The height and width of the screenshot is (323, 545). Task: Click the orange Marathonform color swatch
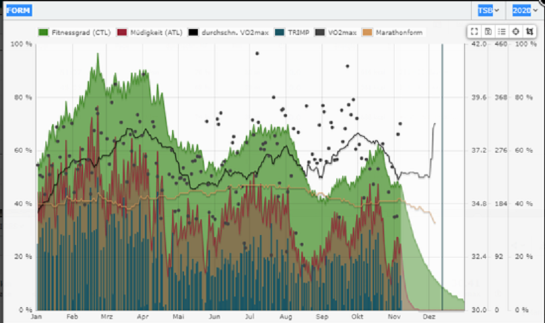(x=368, y=32)
